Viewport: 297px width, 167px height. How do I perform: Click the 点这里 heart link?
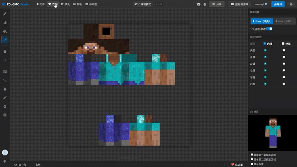click(237, 165)
